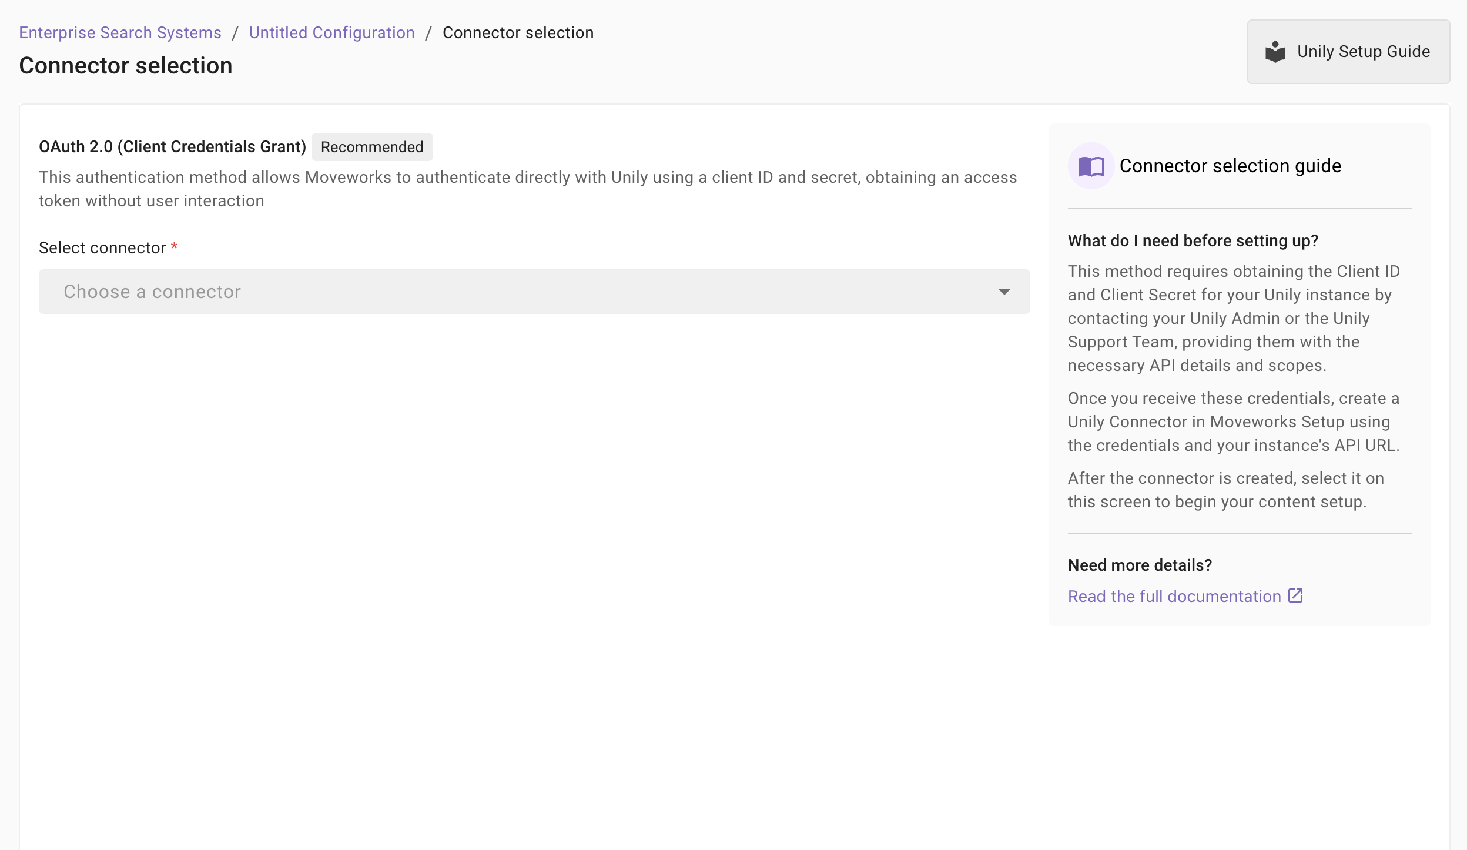
Task: Click the Recommended badge
Action: 371,147
